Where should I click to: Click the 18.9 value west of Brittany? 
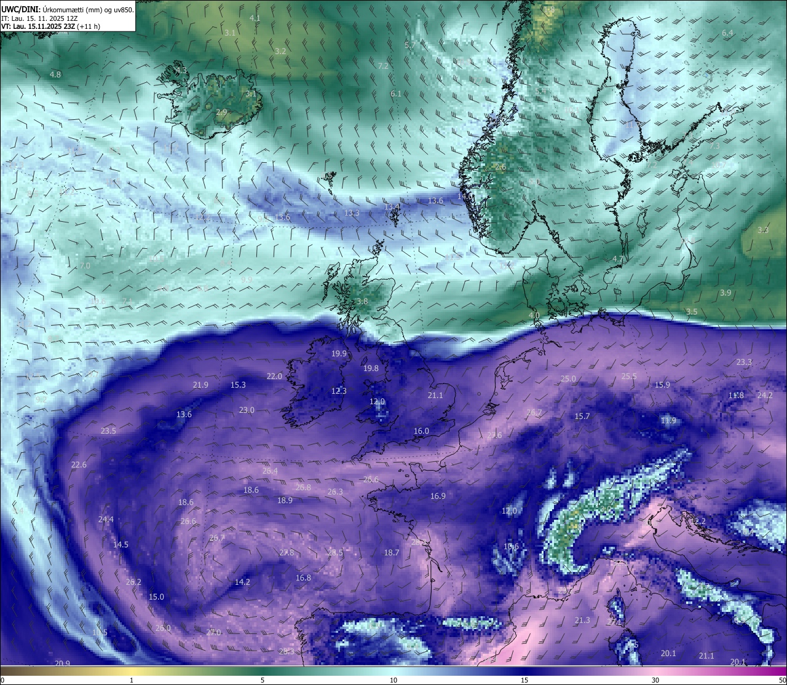[285, 501]
